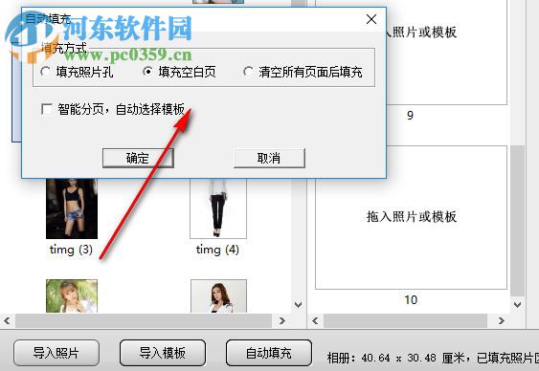Click the timg (4) file name label
539x371 pixels.
[217, 250]
